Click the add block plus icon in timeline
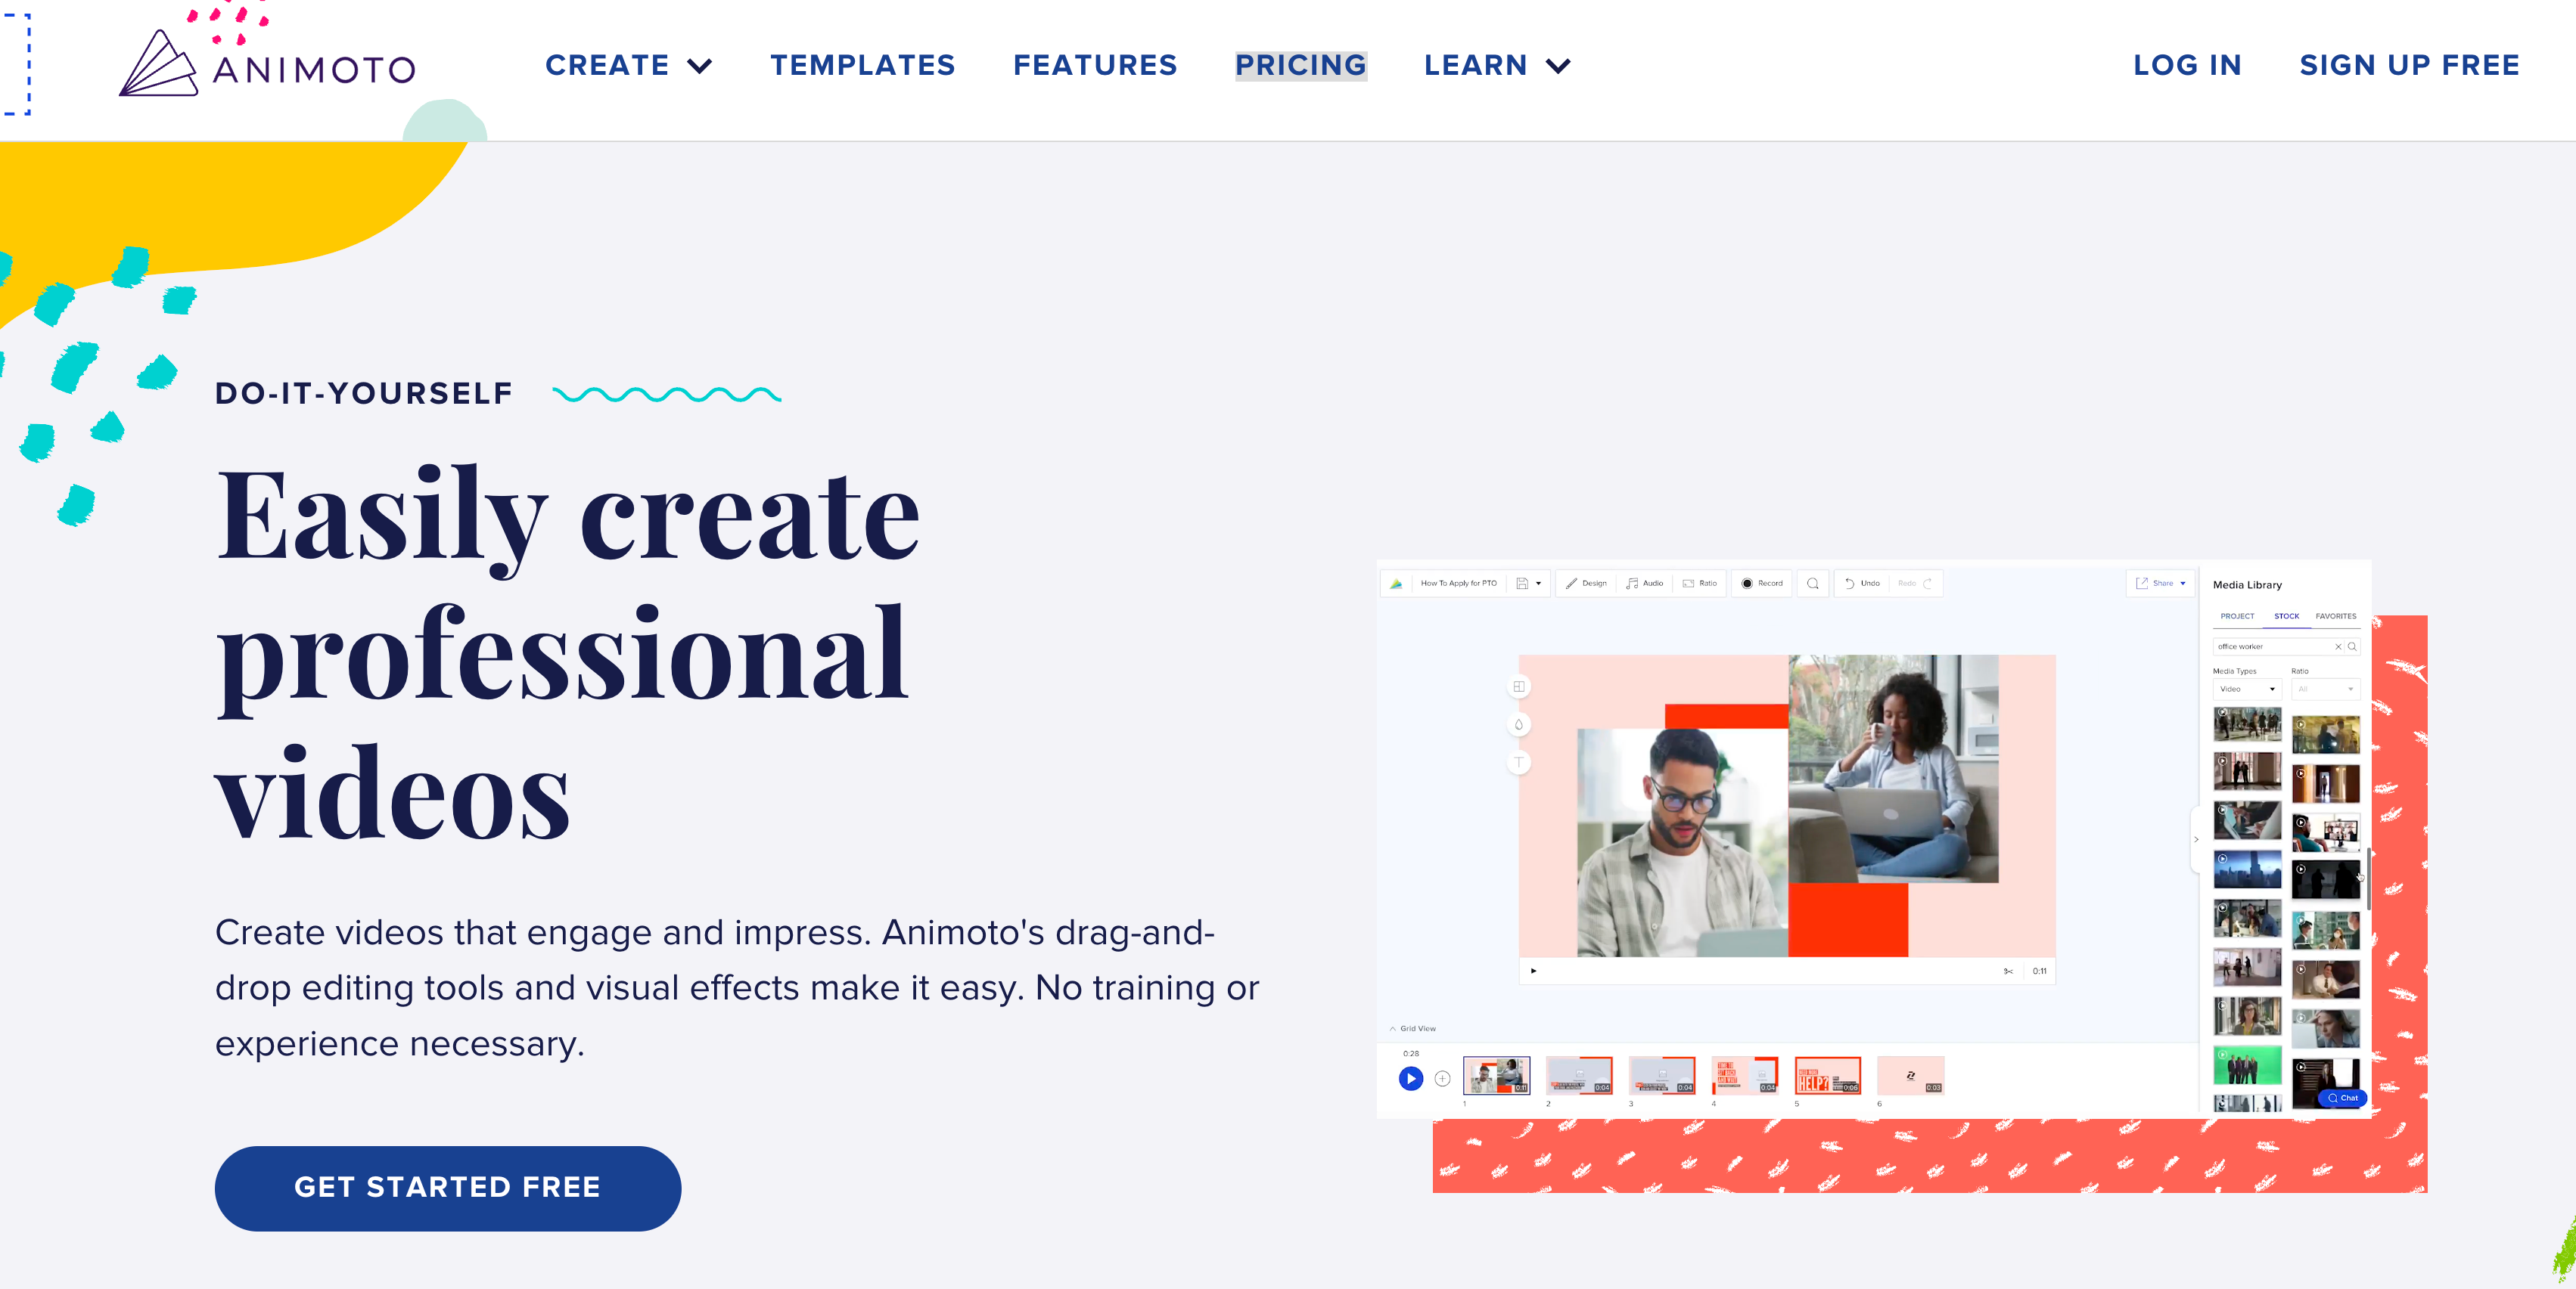This screenshot has height=1289, width=2576. tap(1442, 1078)
